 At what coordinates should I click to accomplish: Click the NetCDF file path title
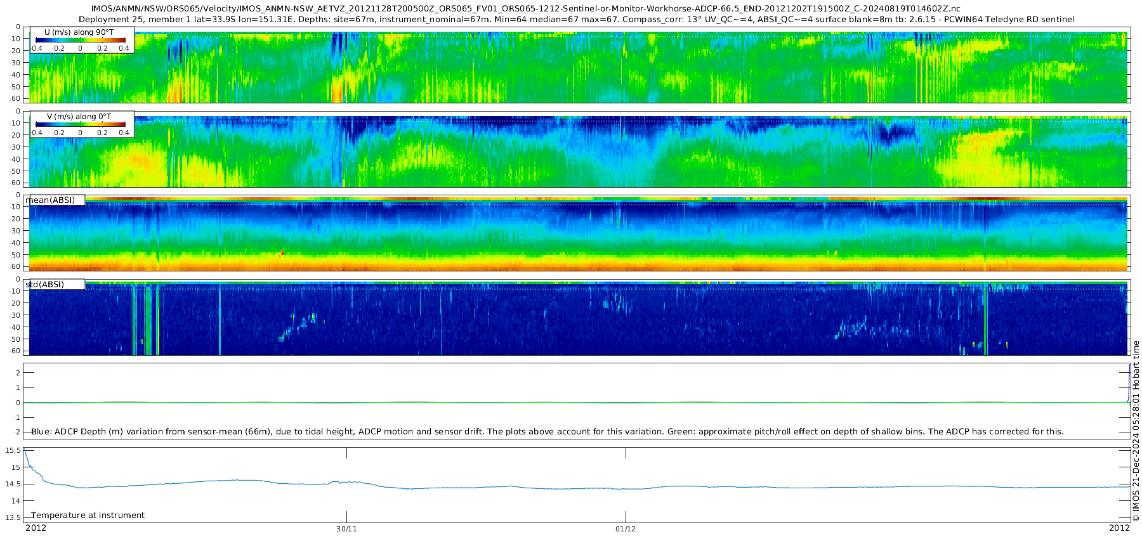coord(526,9)
